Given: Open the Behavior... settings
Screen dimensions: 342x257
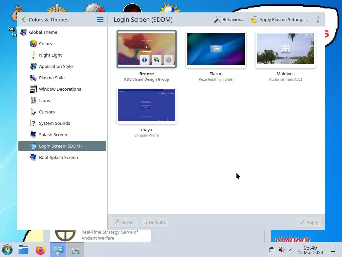Looking at the screenshot, I should tap(228, 20).
